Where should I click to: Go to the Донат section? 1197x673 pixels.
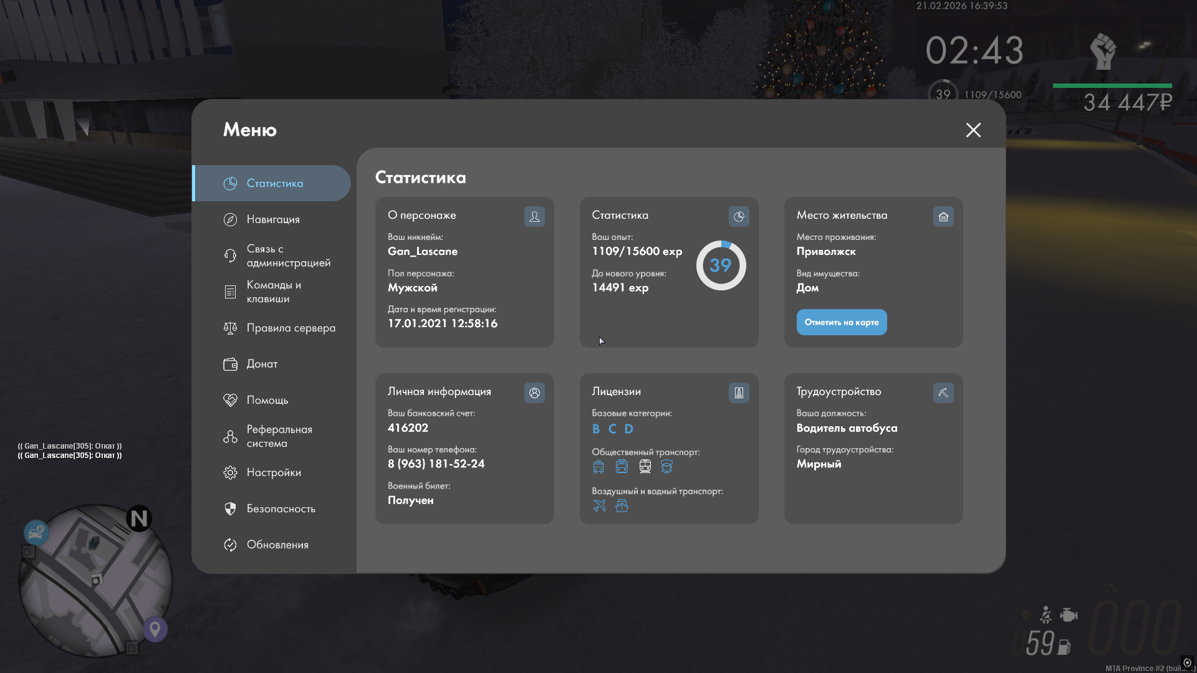click(x=262, y=364)
